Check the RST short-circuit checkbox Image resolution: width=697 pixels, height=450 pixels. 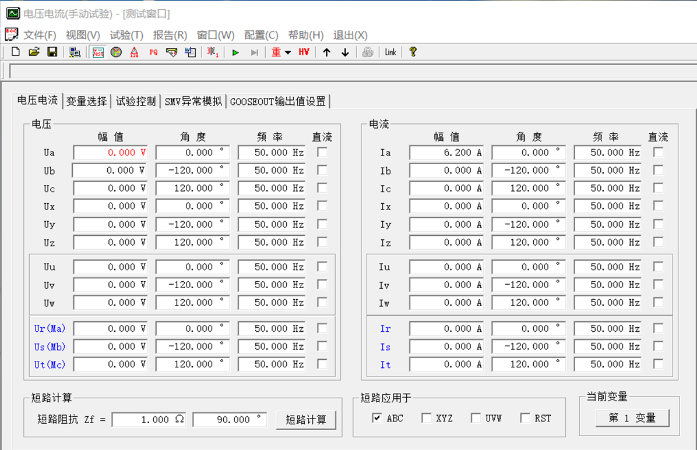point(525,418)
